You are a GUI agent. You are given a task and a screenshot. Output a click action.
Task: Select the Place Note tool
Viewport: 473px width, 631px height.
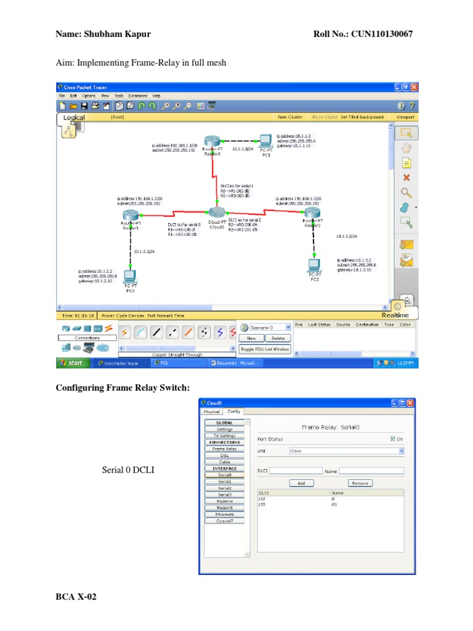tap(406, 163)
